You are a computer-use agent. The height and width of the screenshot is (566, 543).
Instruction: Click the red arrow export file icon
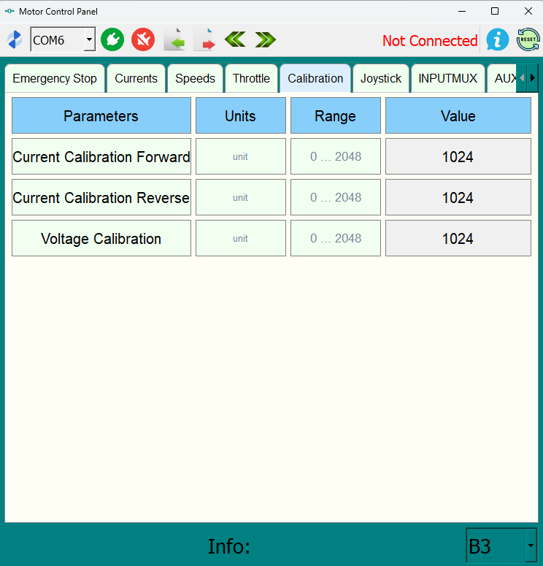204,40
